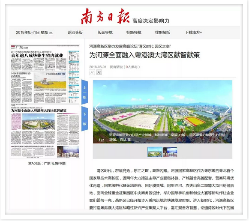This screenshot has height=221, width=249.
Task: Advance slideshow with right arrow
Action: pyautogui.click(x=228, y=108)
